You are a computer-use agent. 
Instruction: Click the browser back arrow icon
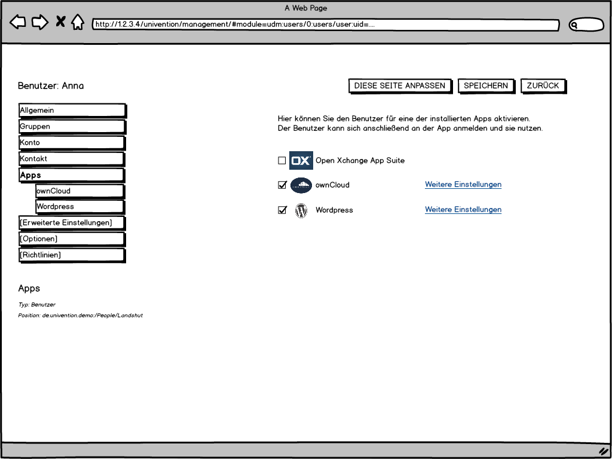pos(18,23)
